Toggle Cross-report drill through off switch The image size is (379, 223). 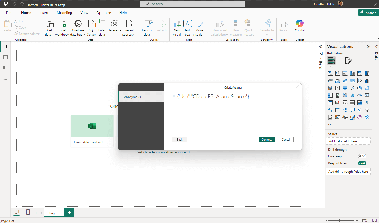(362, 156)
